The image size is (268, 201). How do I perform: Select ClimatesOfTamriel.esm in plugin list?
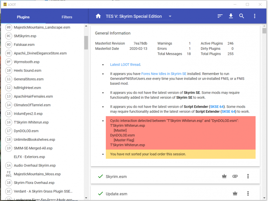click(x=32, y=105)
